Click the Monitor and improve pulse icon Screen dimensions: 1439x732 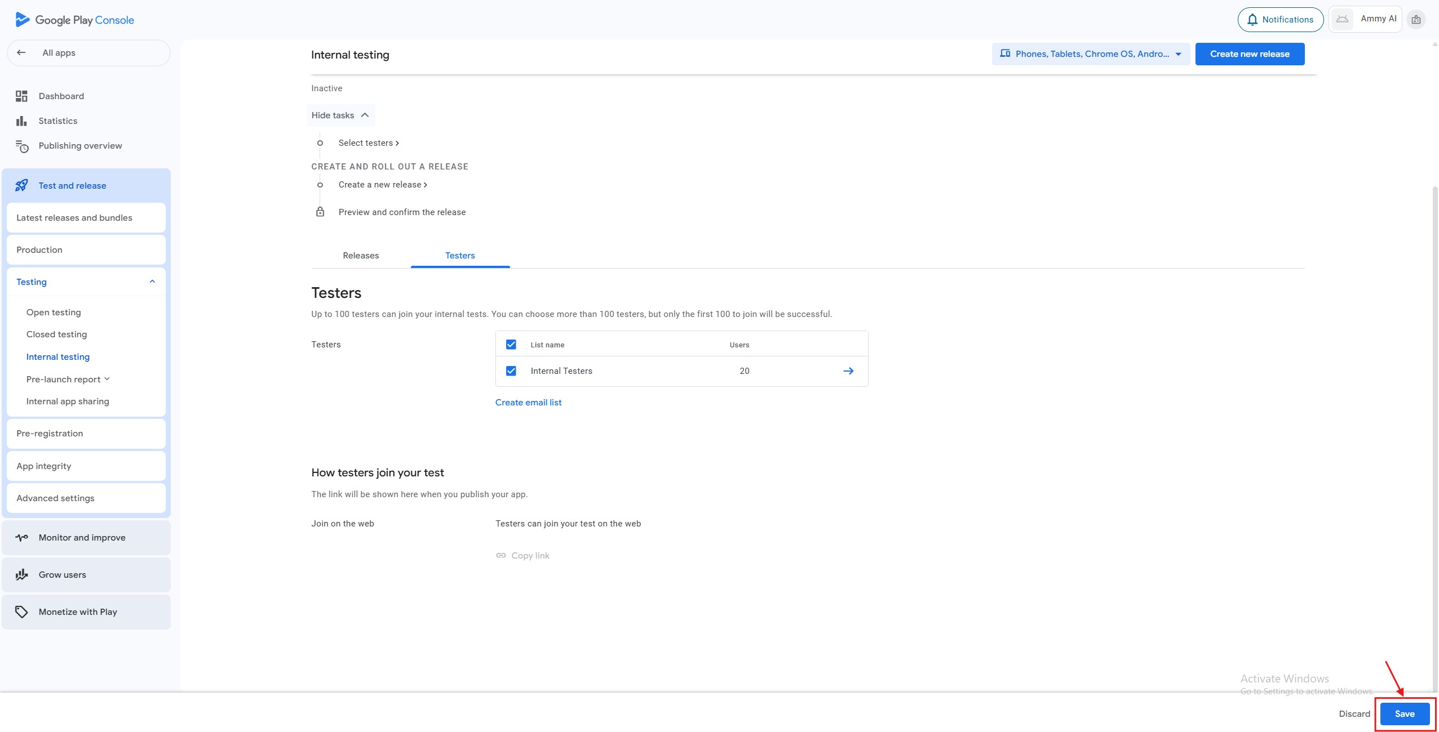coord(21,538)
